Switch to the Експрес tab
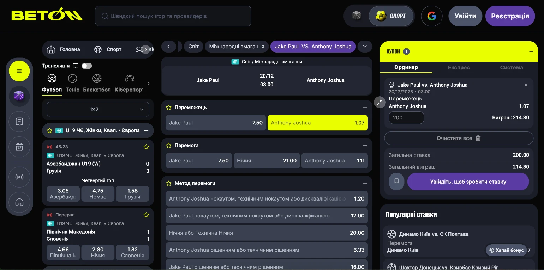The image size is (544, 270). [x=459, y=67]
